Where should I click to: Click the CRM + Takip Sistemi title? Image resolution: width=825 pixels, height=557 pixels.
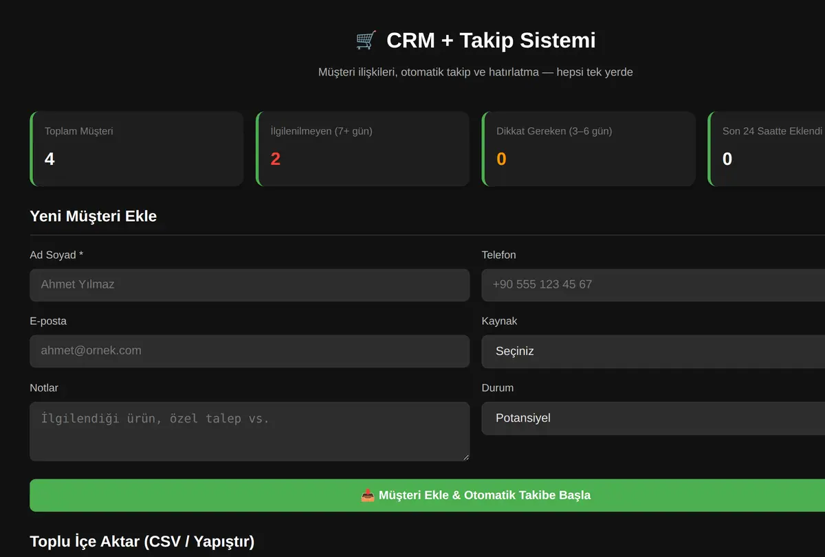(x=491, y=41)
